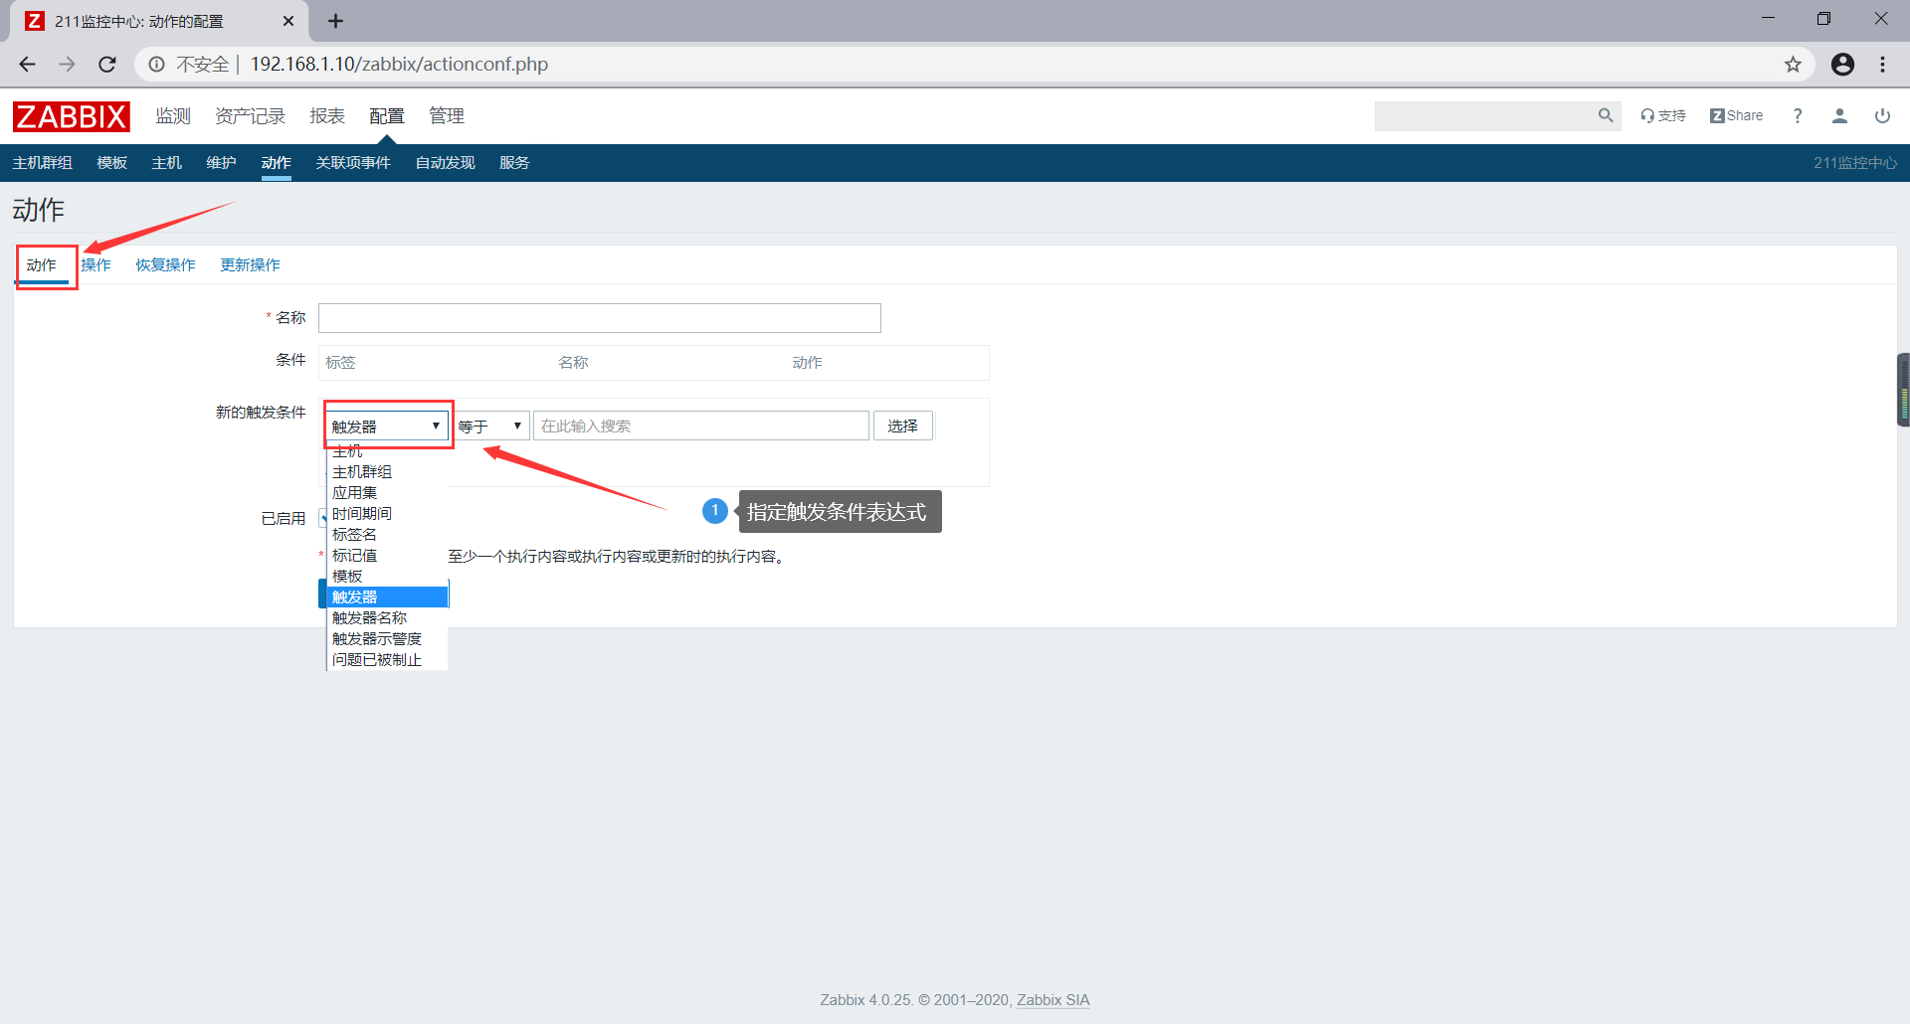1910x1024 pixels.
Task: Click the browser address bar URL
Action: (x=399, y=65)
